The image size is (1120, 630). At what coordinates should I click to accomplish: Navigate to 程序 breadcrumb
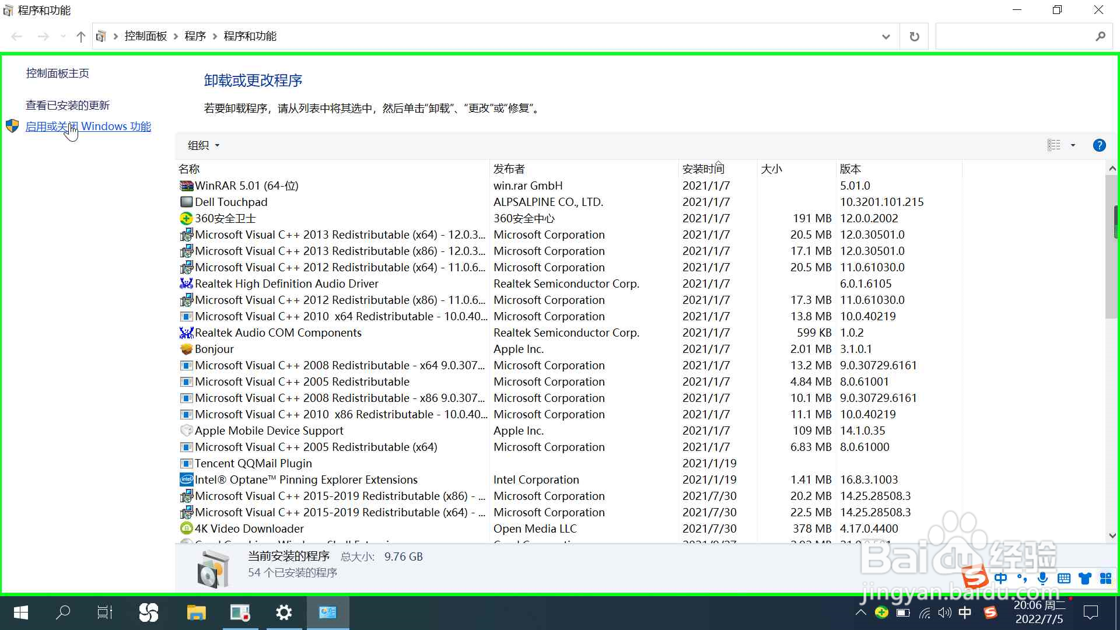195,36
